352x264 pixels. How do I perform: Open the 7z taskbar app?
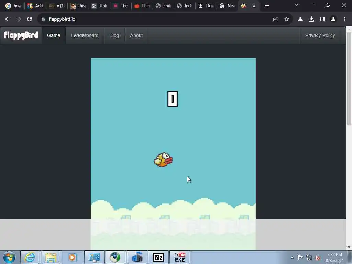(x=158, y=257)
